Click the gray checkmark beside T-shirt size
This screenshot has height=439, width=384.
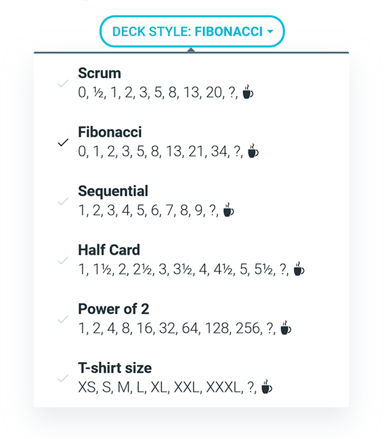pyautogui.click(x=63, y=379)
